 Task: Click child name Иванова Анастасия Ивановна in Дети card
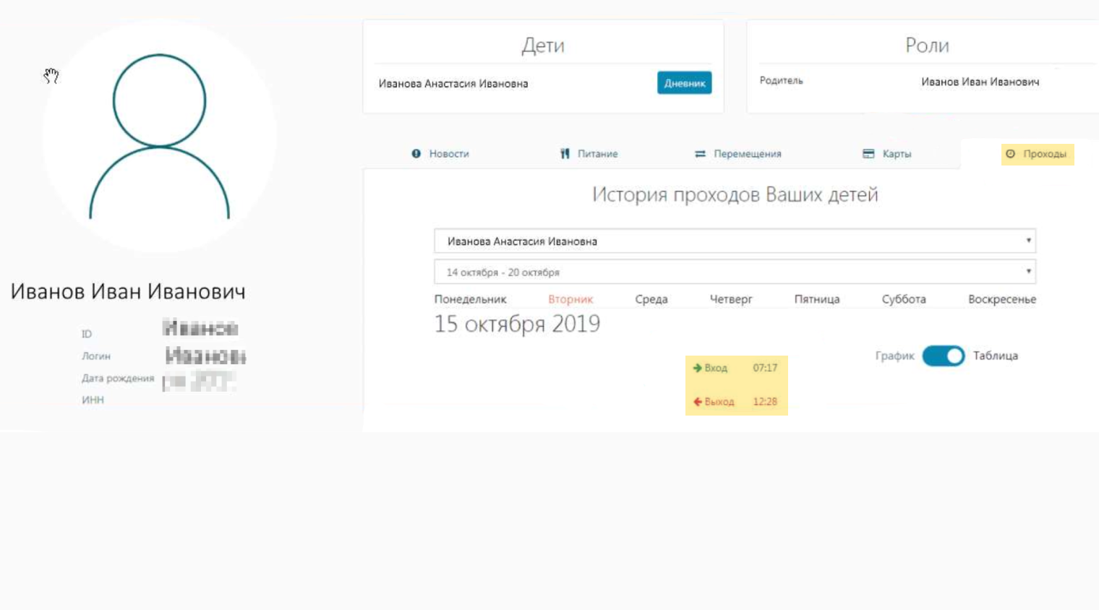pyautogui.click(x=453, y=84)
